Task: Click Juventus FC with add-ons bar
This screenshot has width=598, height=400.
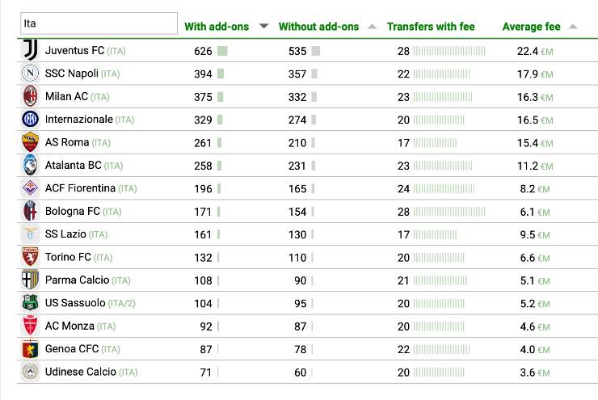Action: [x=222, y=51]
